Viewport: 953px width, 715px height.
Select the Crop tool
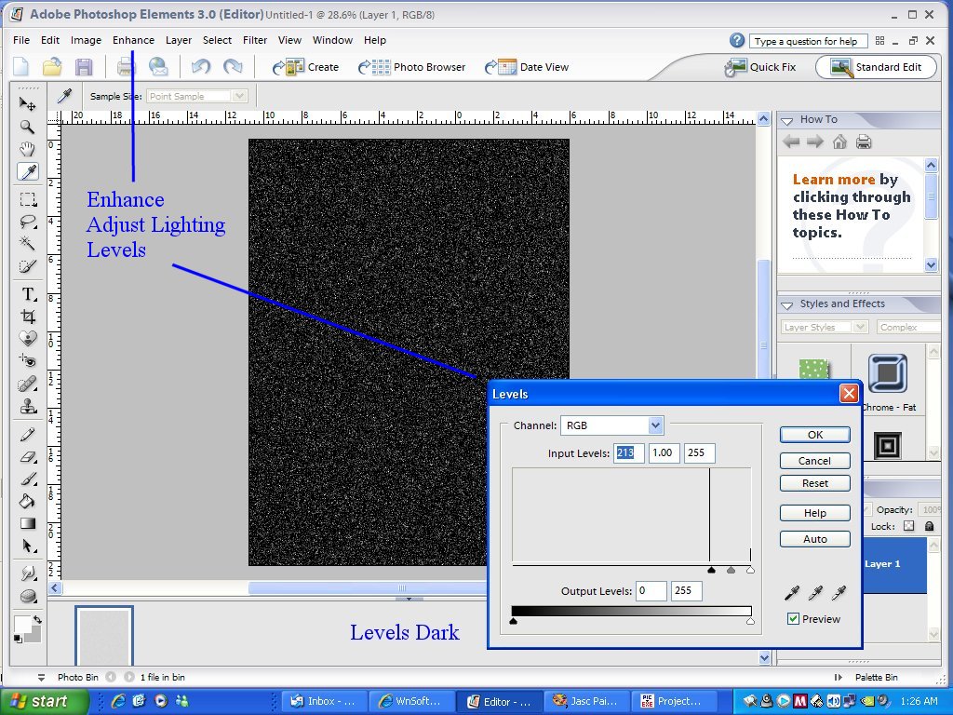click(x=27, y=317)
